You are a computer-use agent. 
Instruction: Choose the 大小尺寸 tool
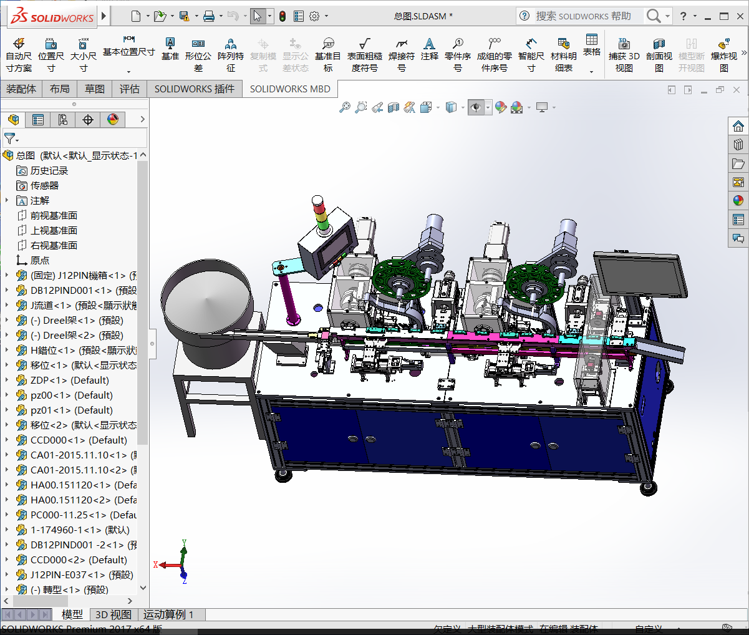tap(83, 55)
